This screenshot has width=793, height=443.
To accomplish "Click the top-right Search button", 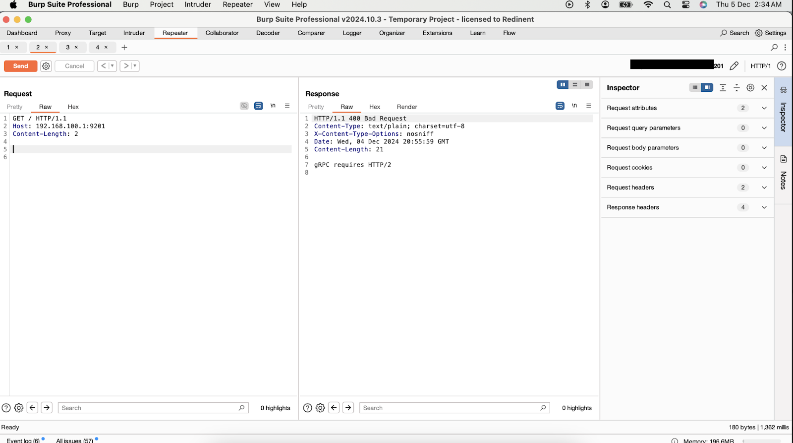I will pos(735,33).
